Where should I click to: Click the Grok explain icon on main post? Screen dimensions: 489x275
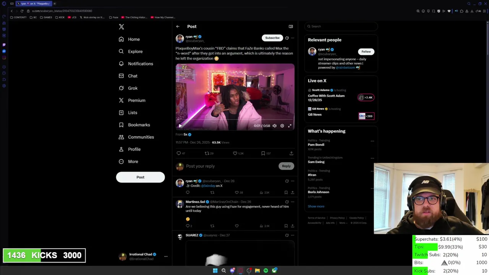287,38
